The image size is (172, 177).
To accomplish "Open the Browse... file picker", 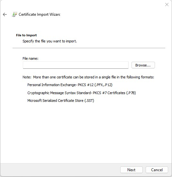I will tap(143, 65).
